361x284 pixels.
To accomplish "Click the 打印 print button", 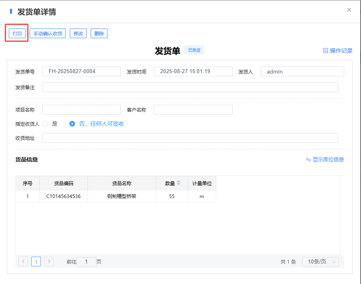I will (x=17, y=33).
